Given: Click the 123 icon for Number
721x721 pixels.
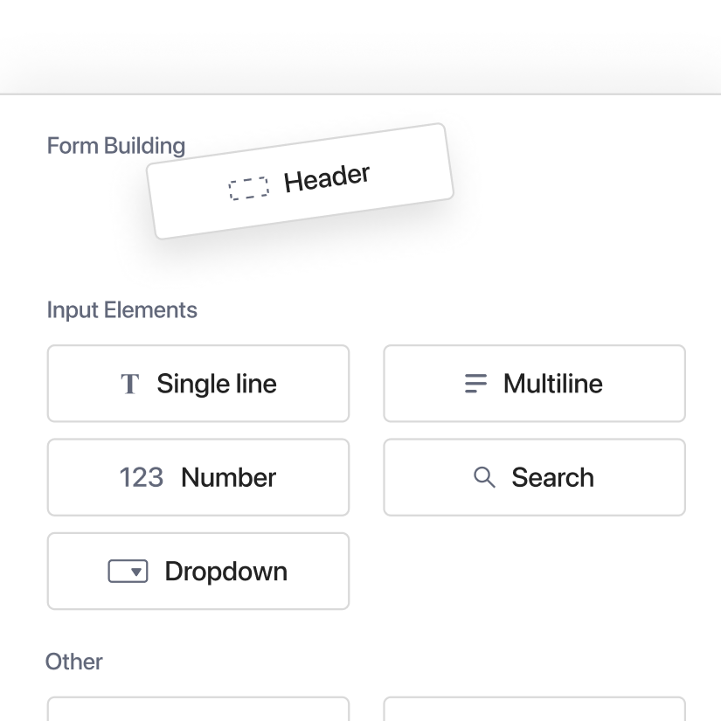Looking at the screenshot, I should [142, 477].
